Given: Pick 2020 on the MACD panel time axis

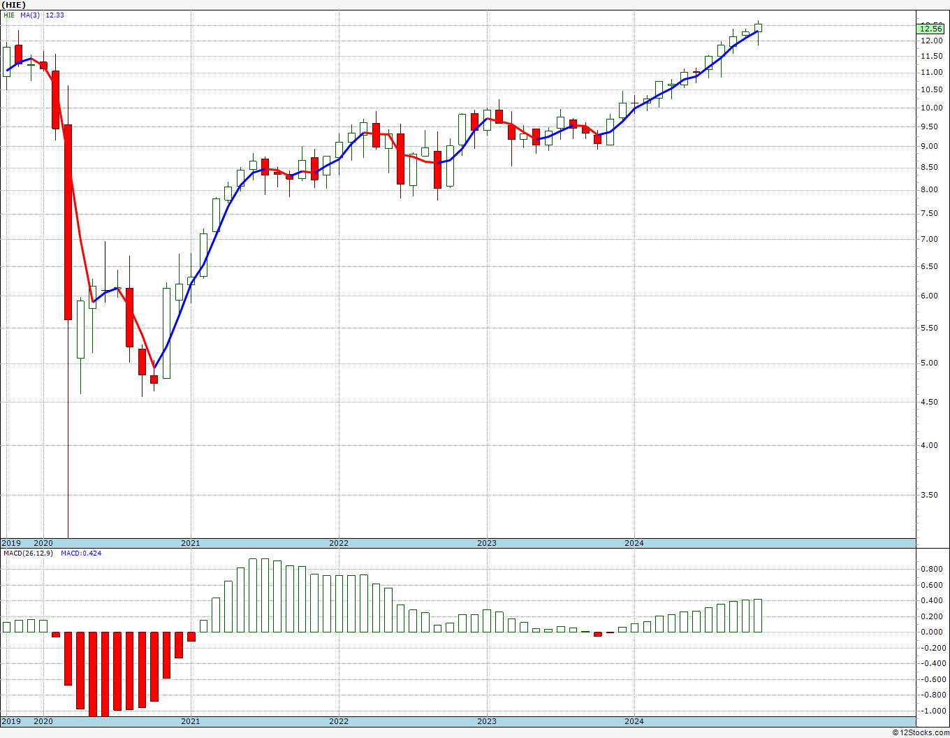Looking at the screenshot, I should [x=43, y=721].
